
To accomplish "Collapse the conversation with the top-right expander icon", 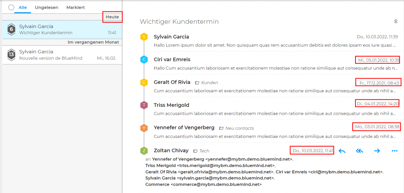I will coord(395,22).
